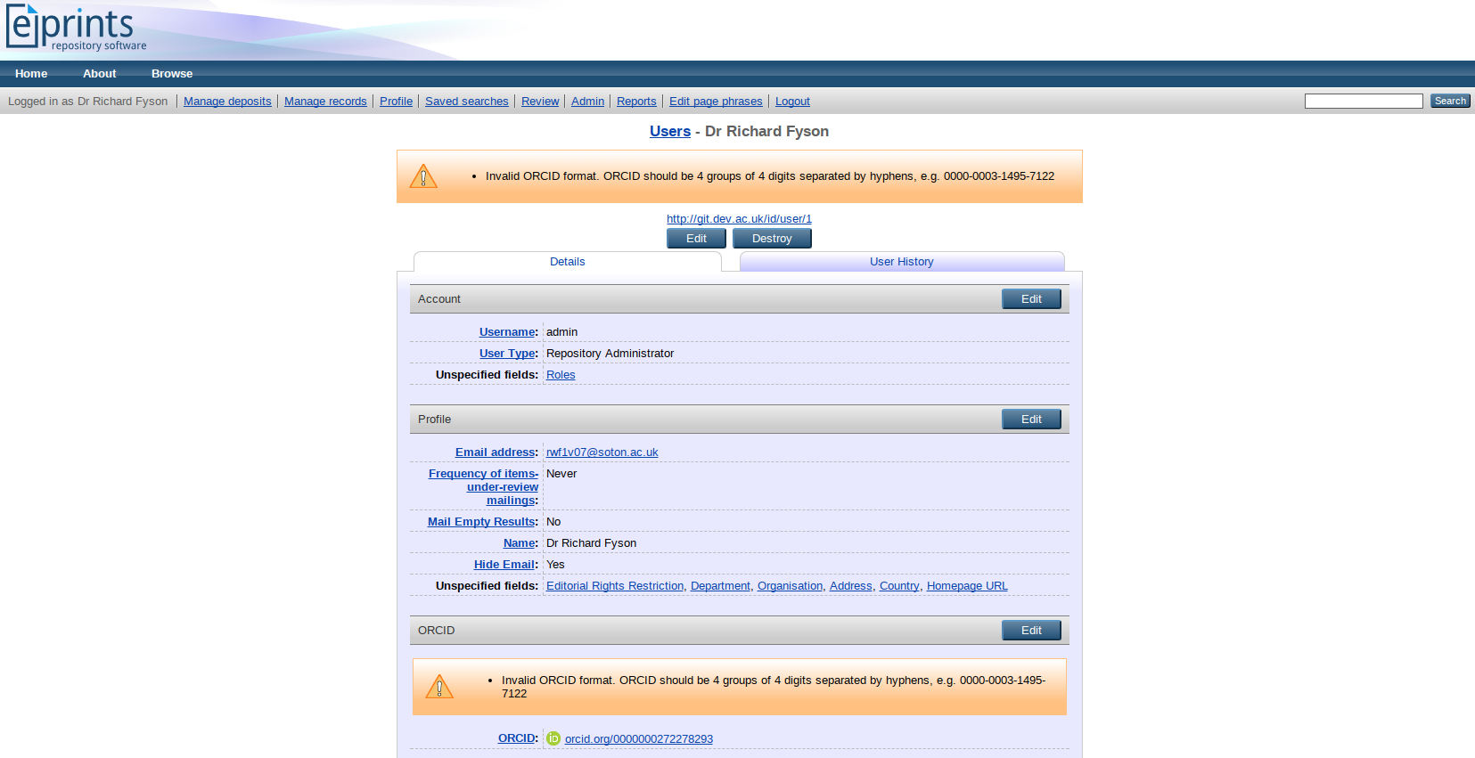Click the Edit page phrases link
This screenshot has width=1475, height=758.
click(x=716, y=102)
